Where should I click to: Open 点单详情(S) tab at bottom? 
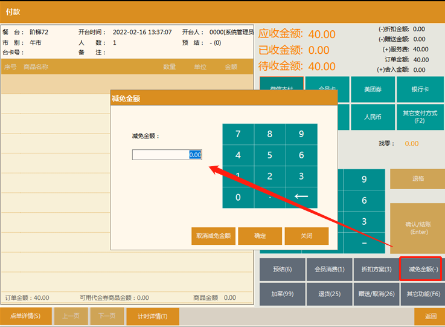[25, 316]
